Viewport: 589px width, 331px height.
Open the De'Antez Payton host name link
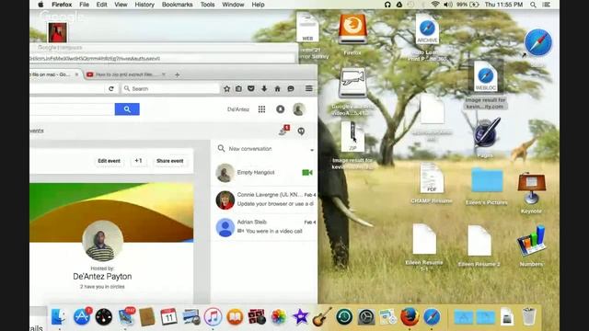click(x=102, y=277)
